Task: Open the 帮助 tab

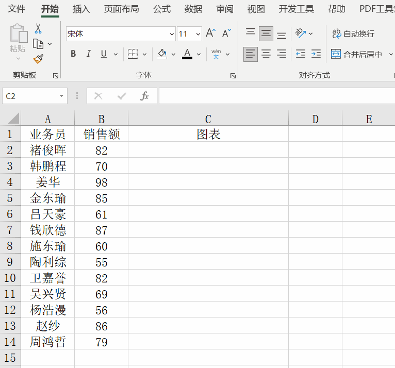Action: (336, 9)
